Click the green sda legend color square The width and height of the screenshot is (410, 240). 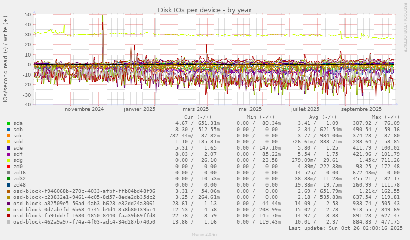pyautogui.click(x=9, y=123)
